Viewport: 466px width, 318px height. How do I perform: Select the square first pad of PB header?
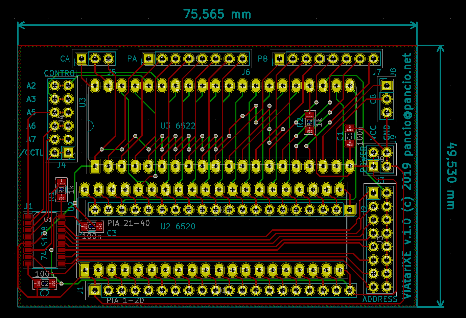click(279, 59)
